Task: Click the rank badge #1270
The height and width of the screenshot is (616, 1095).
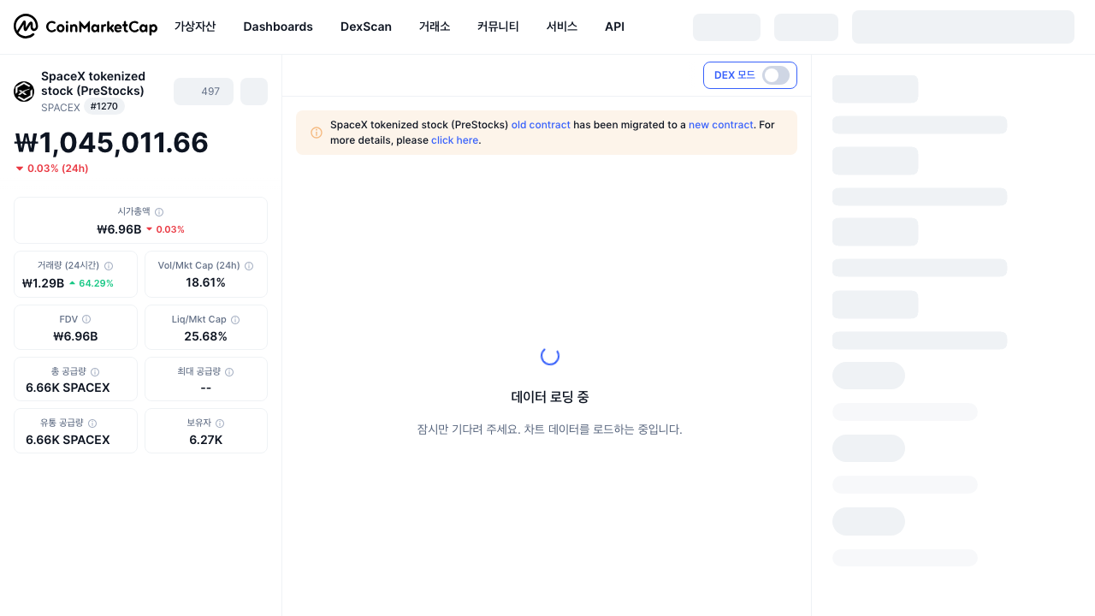Action: 104,107
